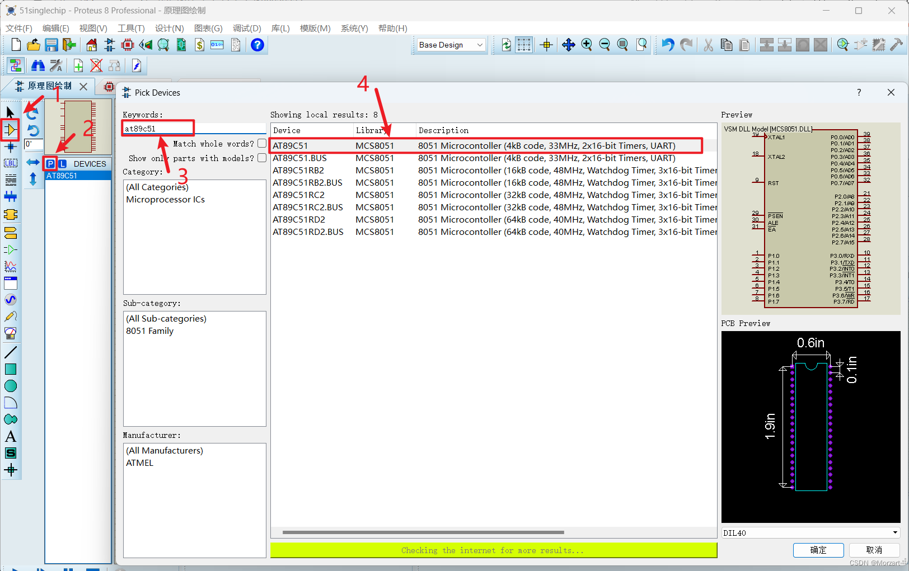Select the AT89C51.BUS result row
909x571 pixels.
(493, 158)
